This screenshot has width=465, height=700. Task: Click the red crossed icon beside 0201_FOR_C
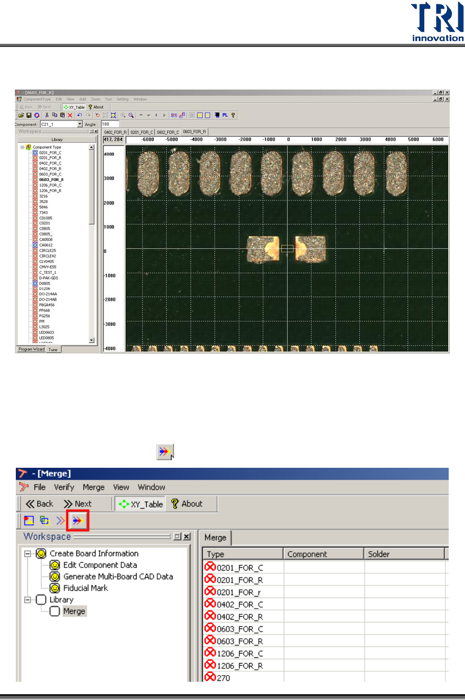210,567
